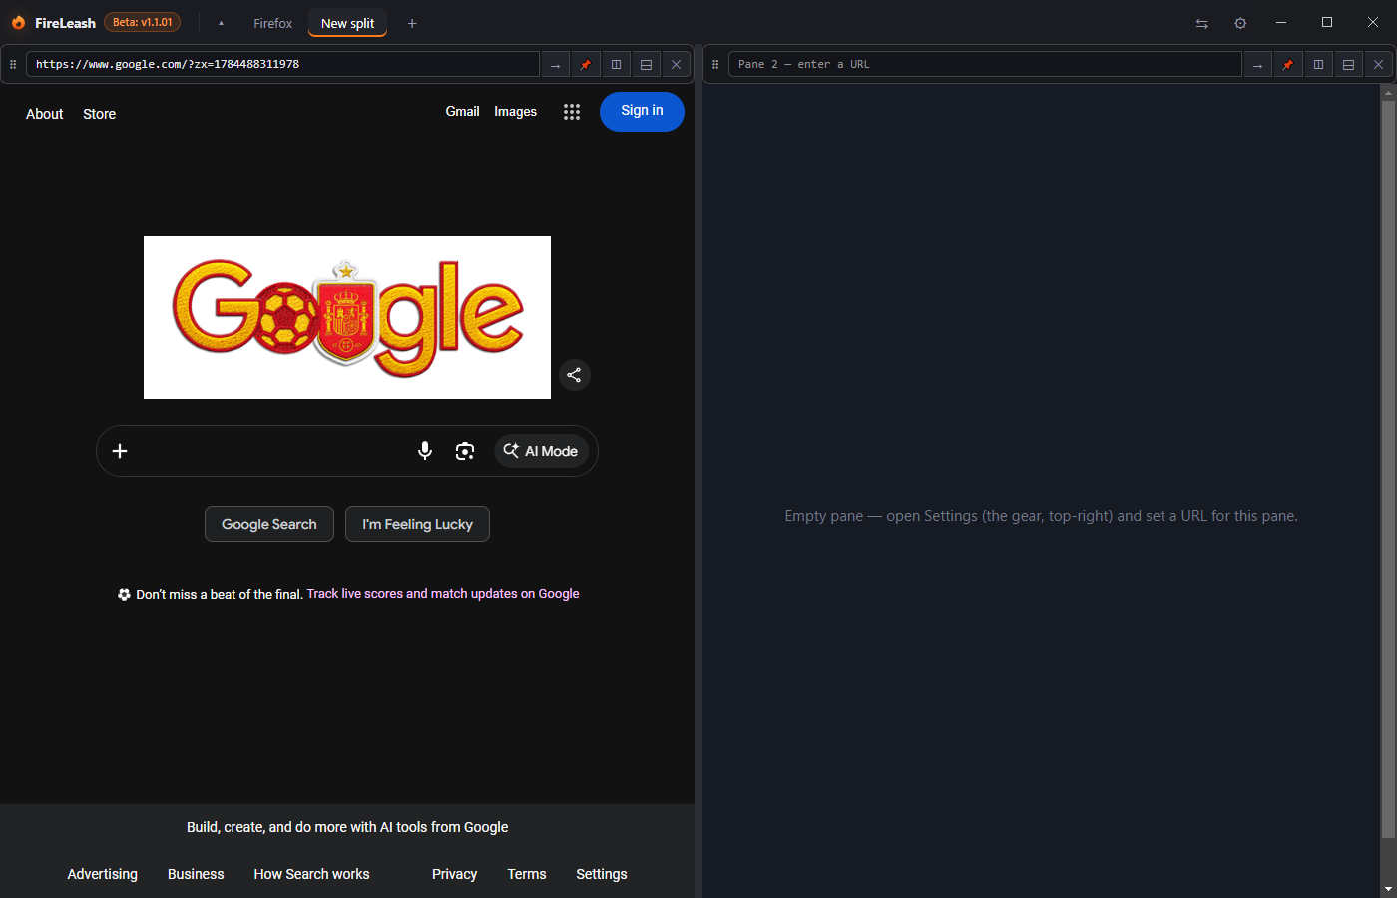
Task: Split the Google pane horizontally
Action: click(x=646, y=64)
